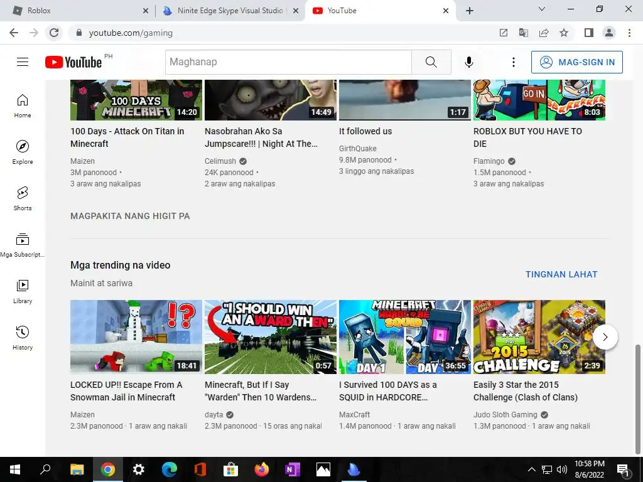Close the Roblox tab
The width and height of the screenshot is (643, 482).
pos(146,11)
